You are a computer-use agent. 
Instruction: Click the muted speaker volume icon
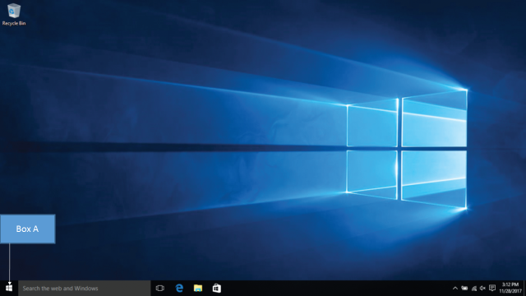tap(482, 289)
